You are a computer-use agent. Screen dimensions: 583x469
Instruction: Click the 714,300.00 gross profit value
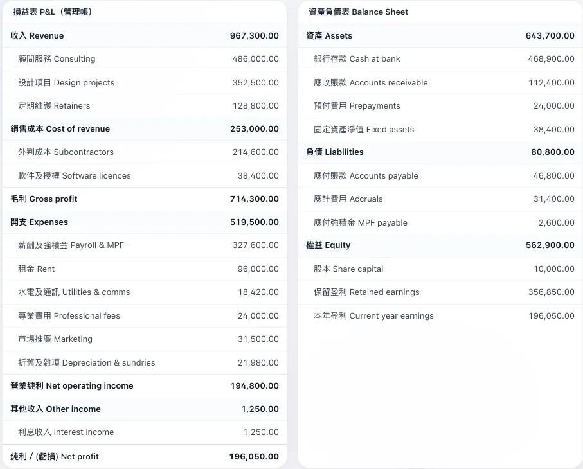point(255,199)
